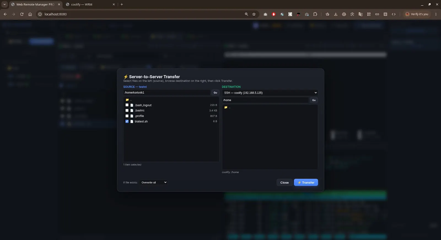Select the blatest.sh file name
441x240 pixels.
pos(141,122)
